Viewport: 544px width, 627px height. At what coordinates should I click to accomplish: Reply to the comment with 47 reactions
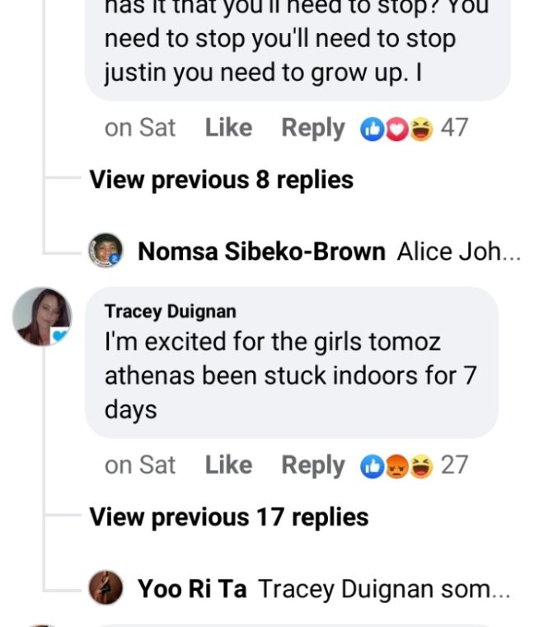tap(312, 128)
